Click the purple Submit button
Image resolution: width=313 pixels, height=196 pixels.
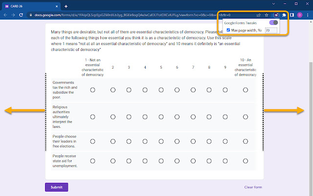56,187
